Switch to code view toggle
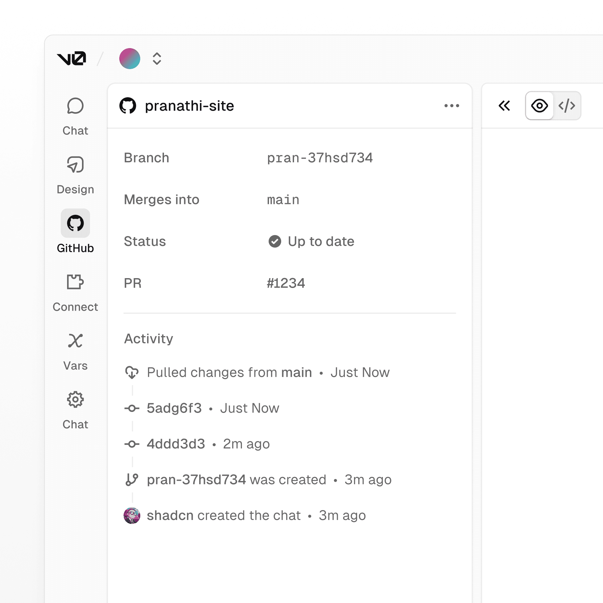Image resolution: width=603 pixels, height=603 pixels. (x=567, y=106)
